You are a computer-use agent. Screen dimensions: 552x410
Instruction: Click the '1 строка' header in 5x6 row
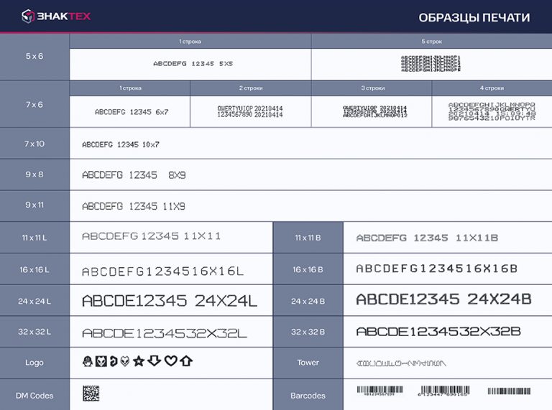(190, 42)
